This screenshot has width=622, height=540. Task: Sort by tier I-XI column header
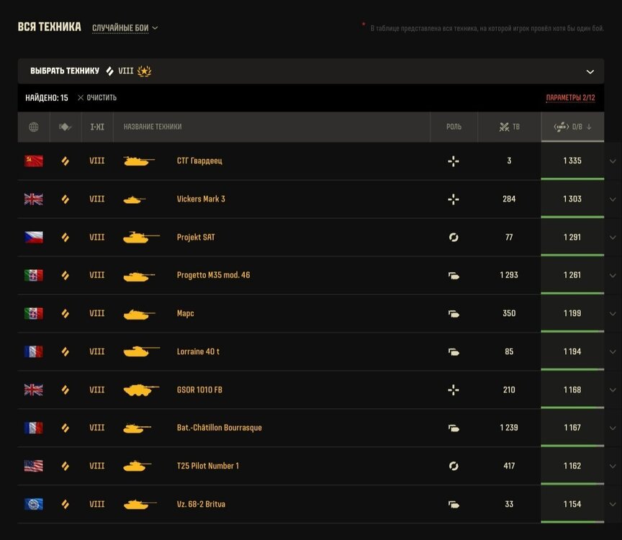tap(97, 127)
